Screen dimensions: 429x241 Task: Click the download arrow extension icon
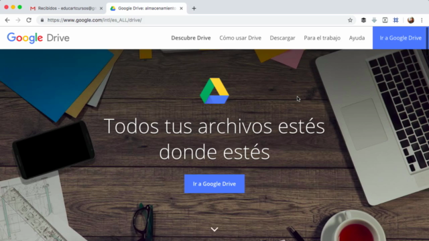[x=374, y=20]
